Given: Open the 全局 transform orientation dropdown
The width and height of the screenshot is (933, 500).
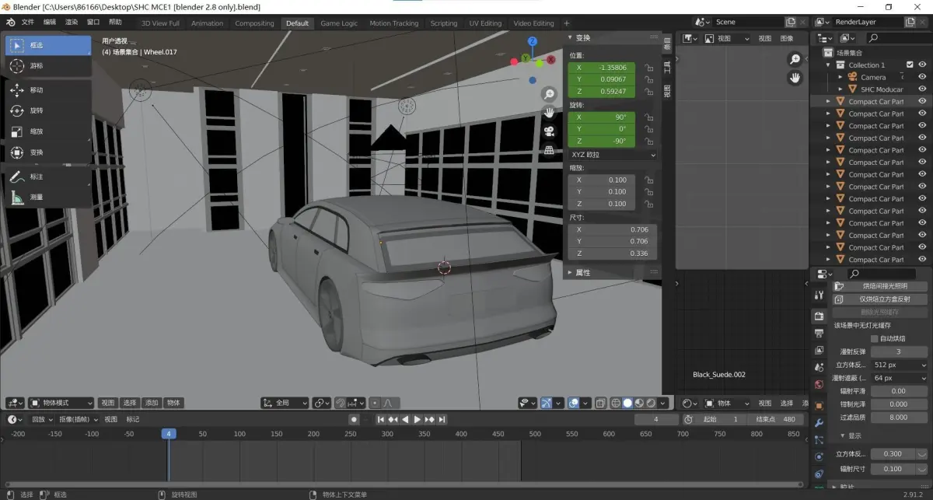Looking at the screenshot, I should (x=285, y=403).
